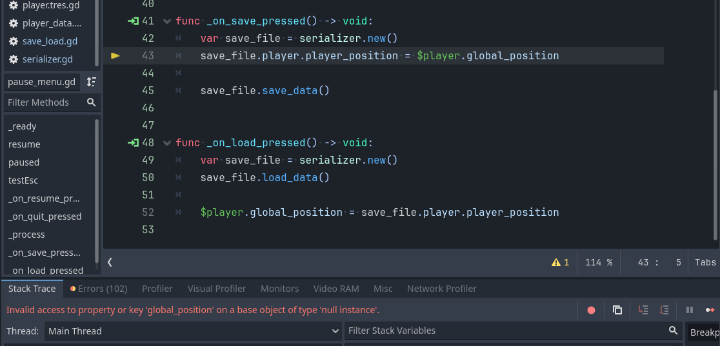
Task: Switch to the Errors (102) tab
Action: (x=98, y=289)
